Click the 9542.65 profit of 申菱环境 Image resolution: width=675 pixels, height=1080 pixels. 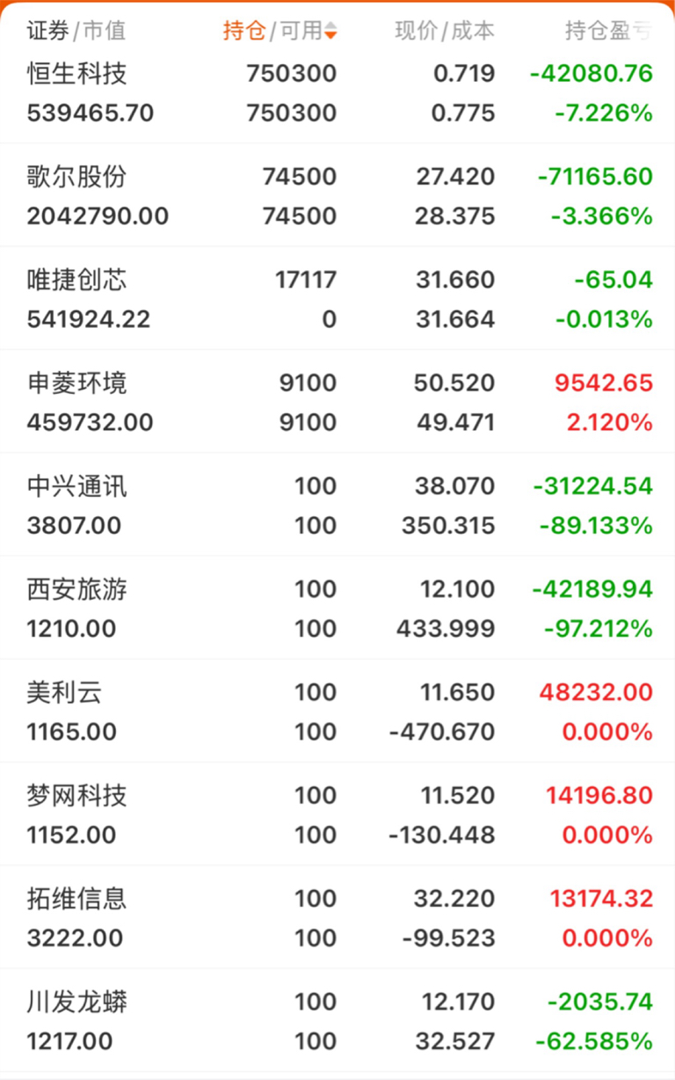(x=604, y=383)
